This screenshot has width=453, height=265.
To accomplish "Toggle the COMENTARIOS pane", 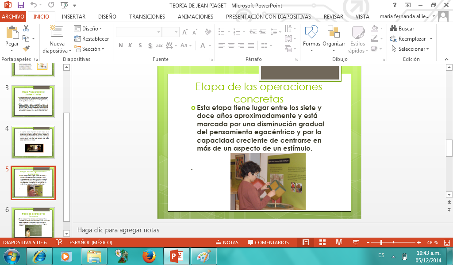I will [268, 242].
